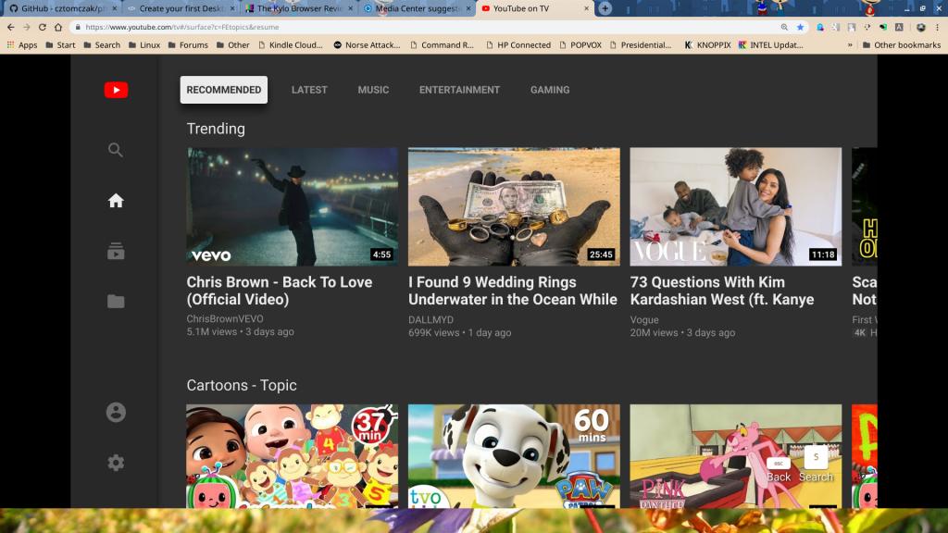The height and width of the screenshot is (533, 948).
Task: Select the MUSIC category tab
Action: [x=373, y=90]
